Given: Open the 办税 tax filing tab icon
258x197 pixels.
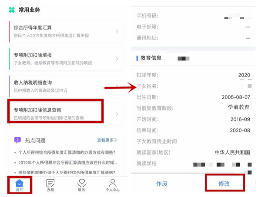Looking at the screenshot, I should (x=50, y=183).
